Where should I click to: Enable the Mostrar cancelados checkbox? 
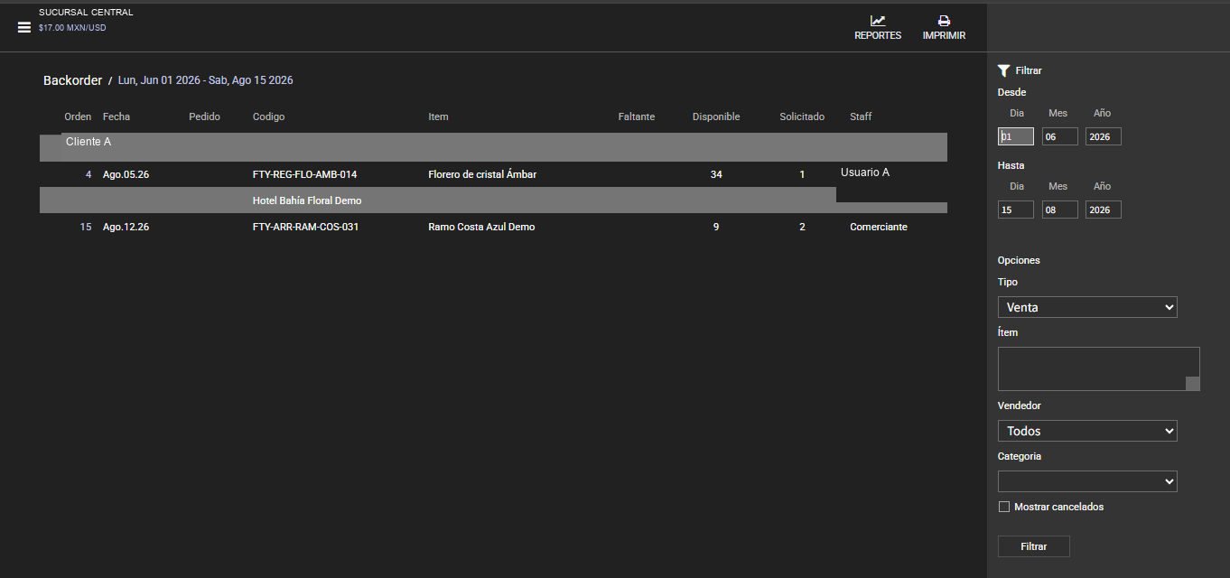click(x=1003, y=507)
